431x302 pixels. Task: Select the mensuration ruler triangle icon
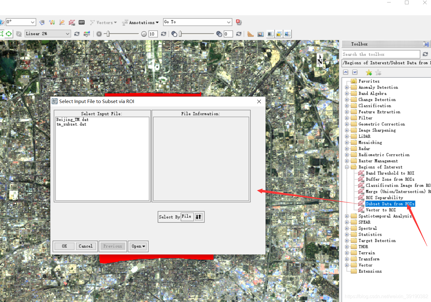click(x=250, y=34)
